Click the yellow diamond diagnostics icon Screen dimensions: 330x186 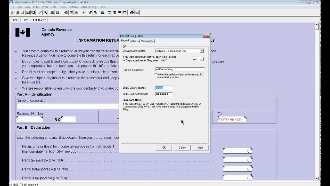click(83, 13)
